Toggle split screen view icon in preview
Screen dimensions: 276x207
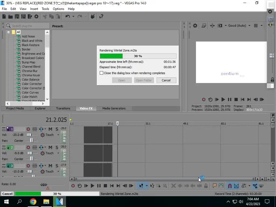(220, 26)
